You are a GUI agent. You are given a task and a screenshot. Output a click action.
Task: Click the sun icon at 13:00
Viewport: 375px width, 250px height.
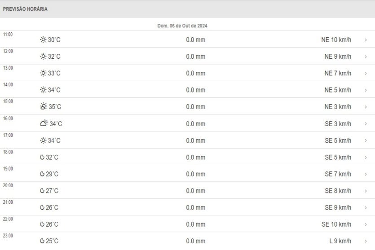[43, 73]
